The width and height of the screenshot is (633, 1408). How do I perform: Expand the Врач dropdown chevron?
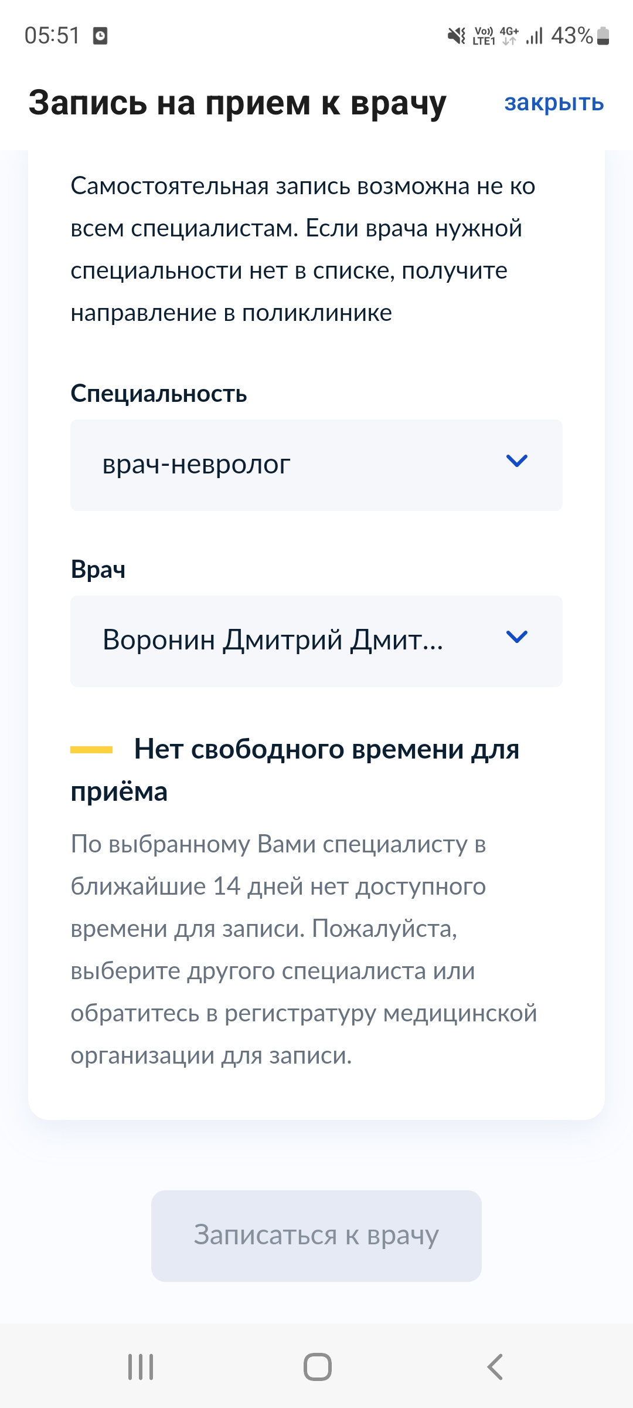(x=516, y=637)
